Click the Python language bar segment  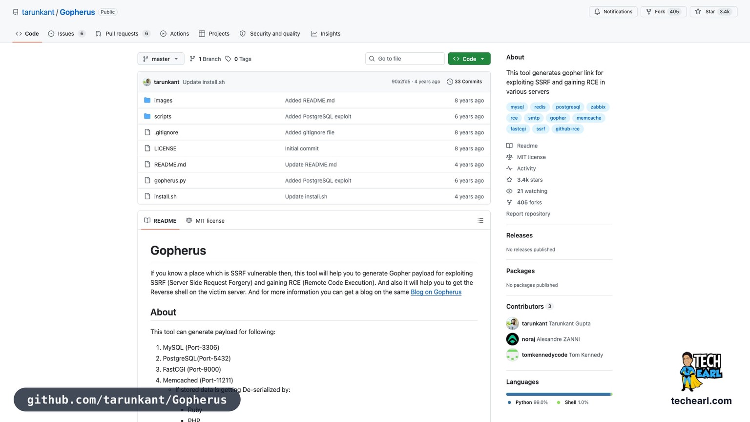(x=558, y=394)
